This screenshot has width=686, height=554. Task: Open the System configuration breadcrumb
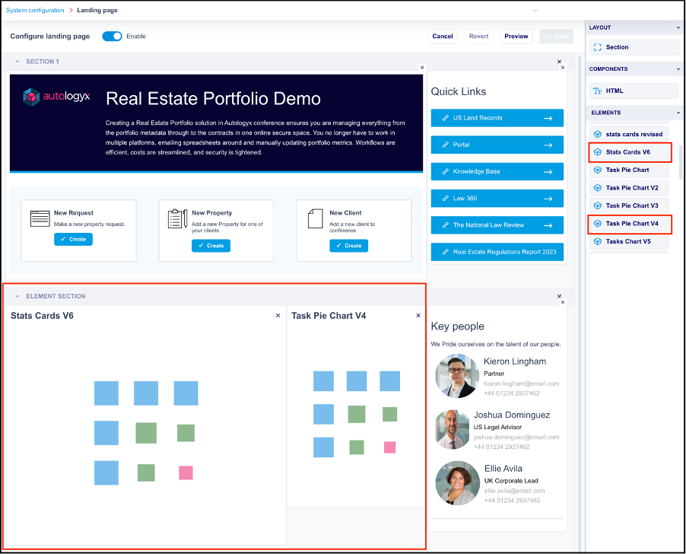[35, 10]
